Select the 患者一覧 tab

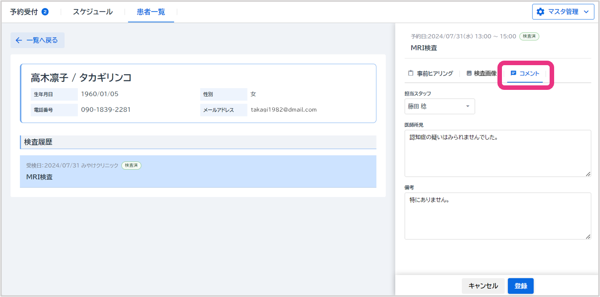(x=151, y=12)
